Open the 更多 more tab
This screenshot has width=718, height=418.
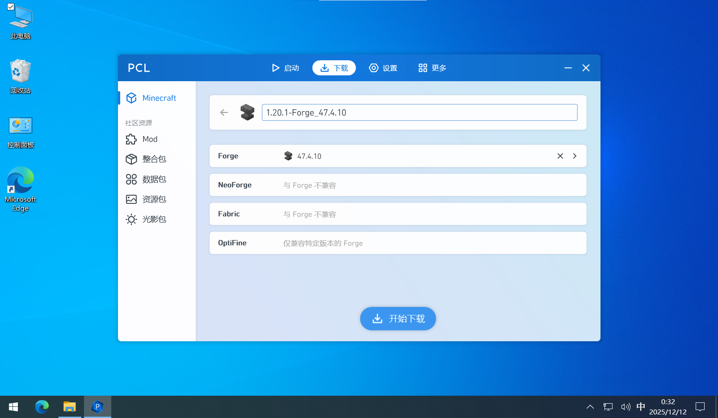point(432,68)
